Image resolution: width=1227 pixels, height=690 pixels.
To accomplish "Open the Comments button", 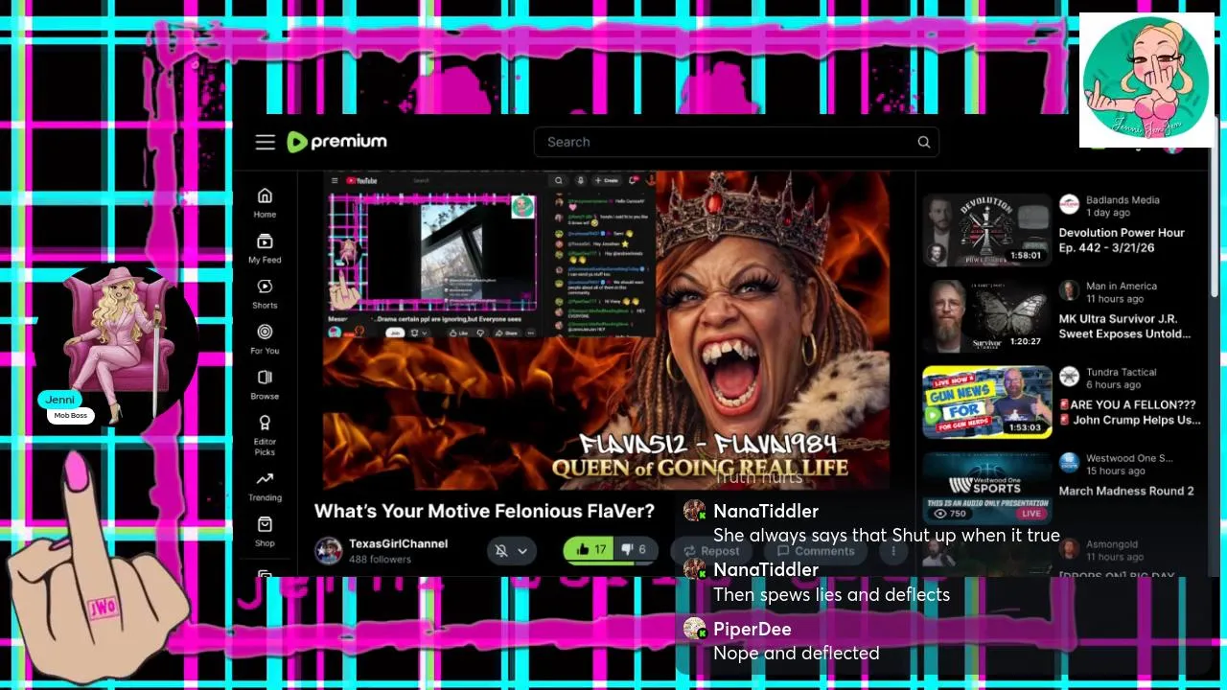I will click(816, 551).
